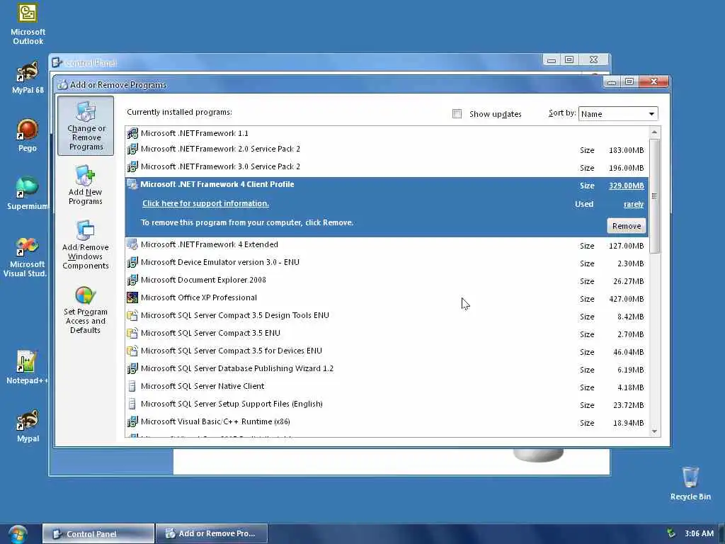725x544 pixels.
Task: Click SQL Server Compact 3.5 Design Tools icon
Action: (132, 315)
